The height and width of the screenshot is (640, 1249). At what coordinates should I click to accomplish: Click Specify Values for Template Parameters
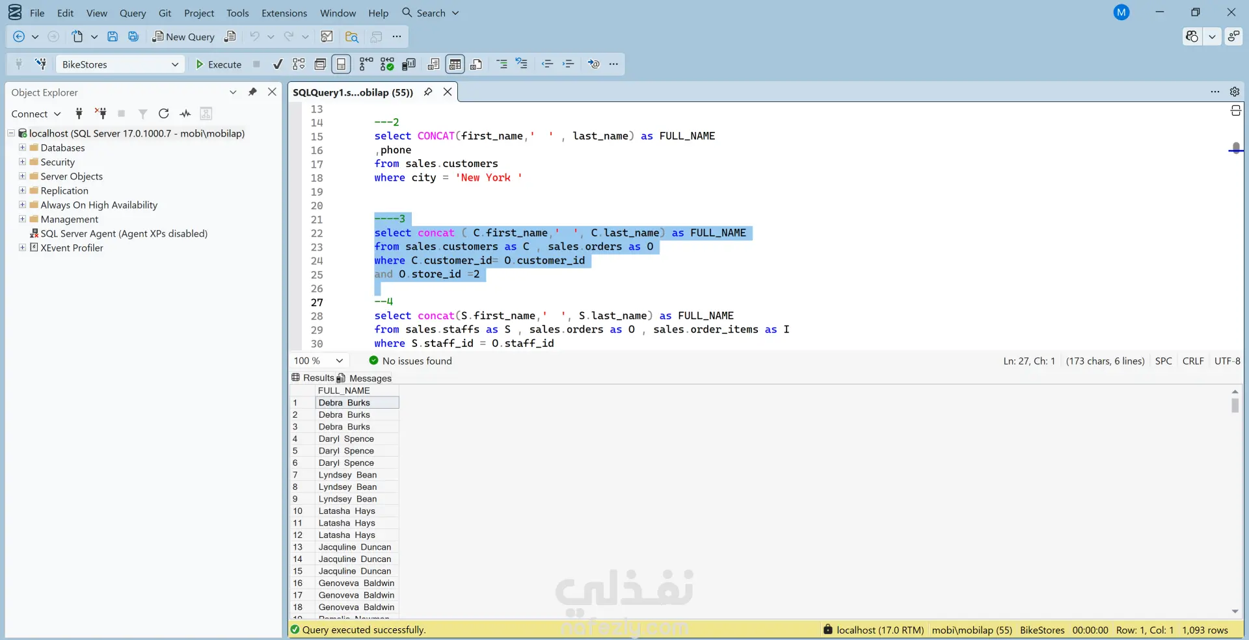pos(593,64)
